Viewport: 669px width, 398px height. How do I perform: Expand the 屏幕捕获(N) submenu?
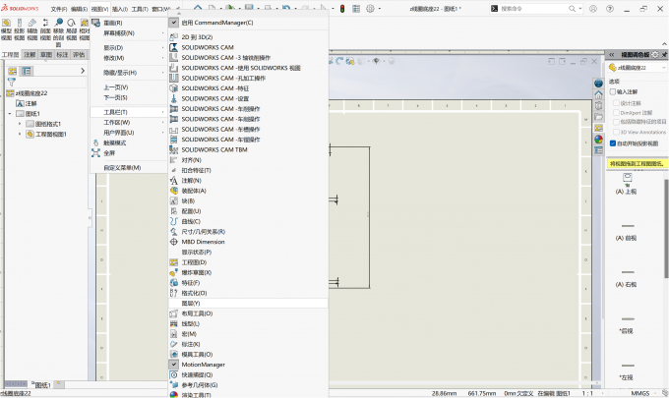[x=129, y=33]
